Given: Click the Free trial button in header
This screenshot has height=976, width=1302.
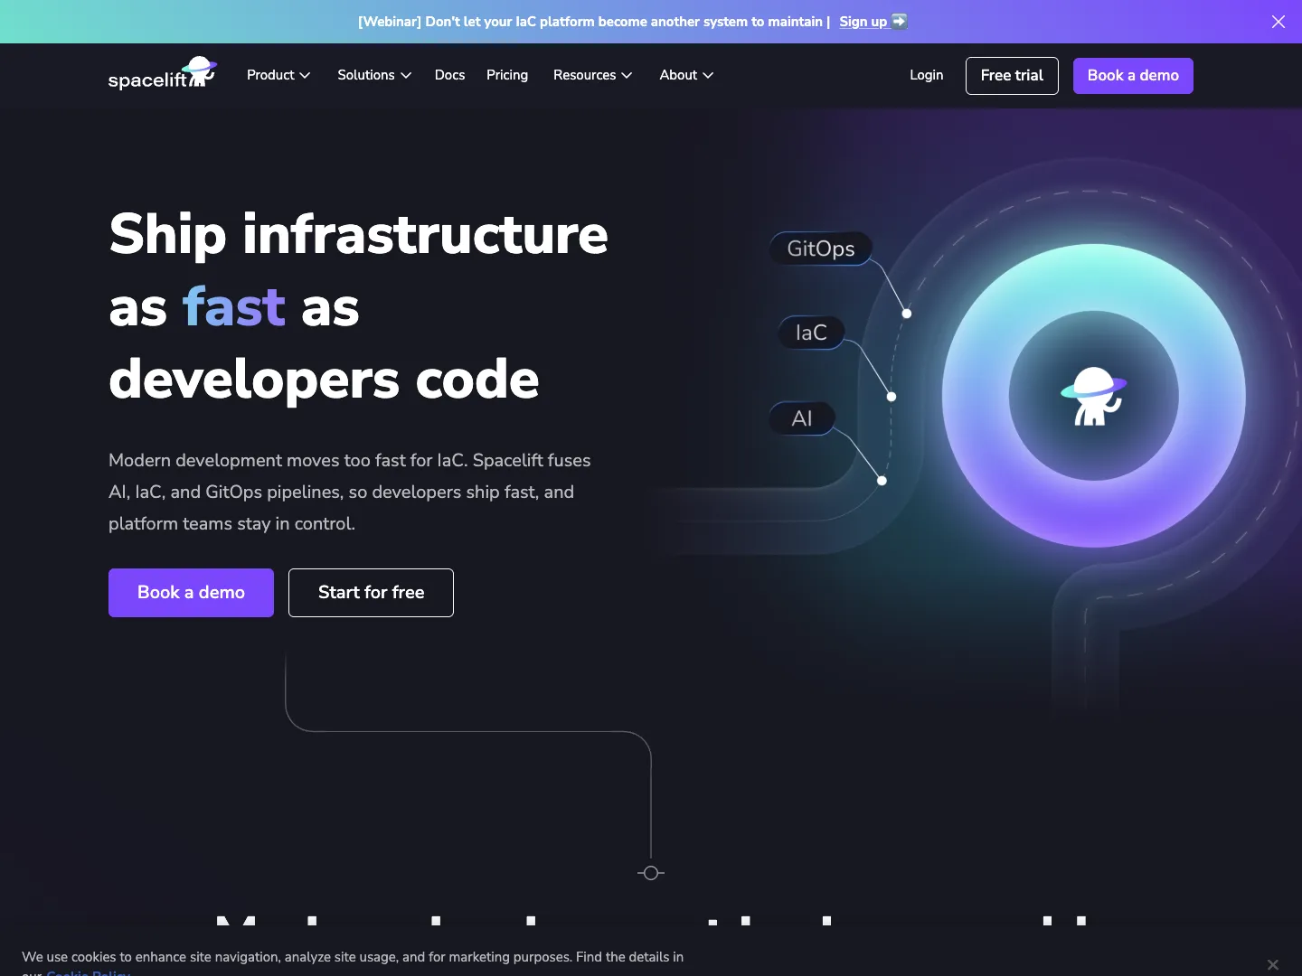Looking at the screenshot, I should pyautogui.click(x=1012, y=76).
